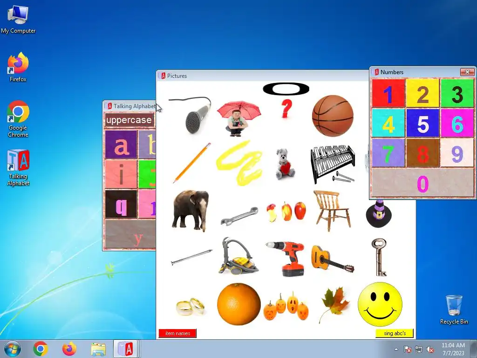This screenshot has height=358, width=477.
Task: Click the brown number 8 tile
Action: coord(422,153)
